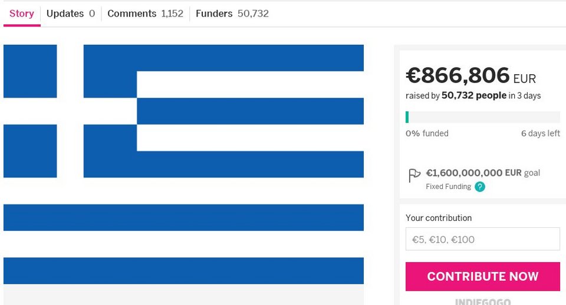
Task: Click the Indiegogo logo below the button
Action: tap(482, 301)
